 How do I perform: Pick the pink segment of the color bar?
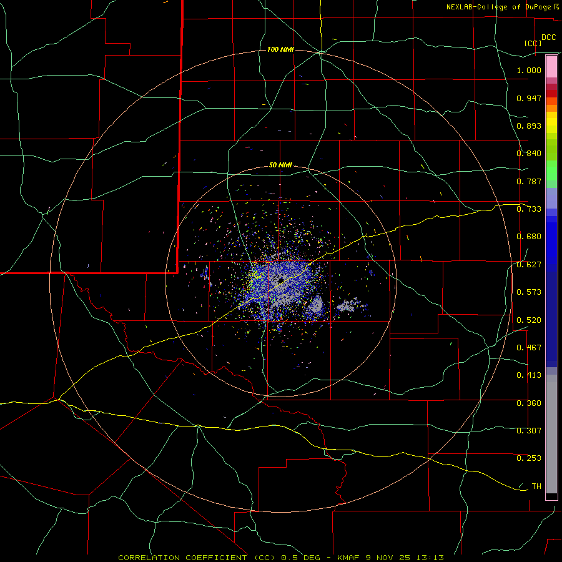551,67
